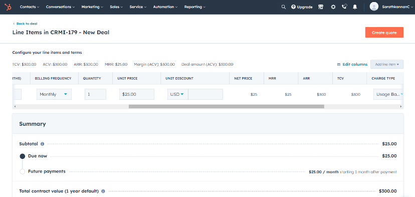Image resolution: width=415 pixels, height=197 pixels.
Task: Open the Monthly billing frequency dropdown
Action: click(x=54, y=94)
